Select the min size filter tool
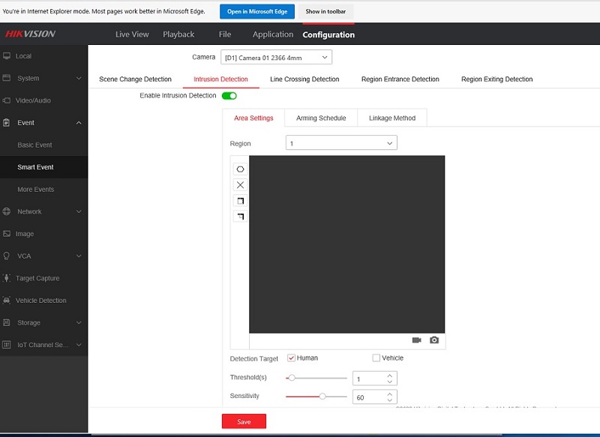Image resolution: width=600 pixels, height=437 pixels. click(x=240, y=217)
